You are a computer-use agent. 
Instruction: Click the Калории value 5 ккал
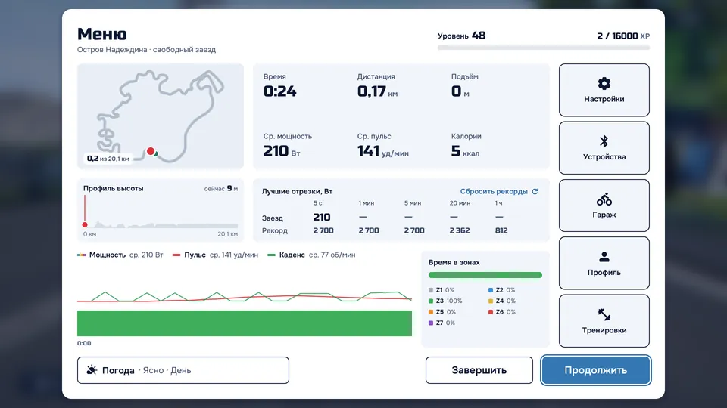[465, 151]
